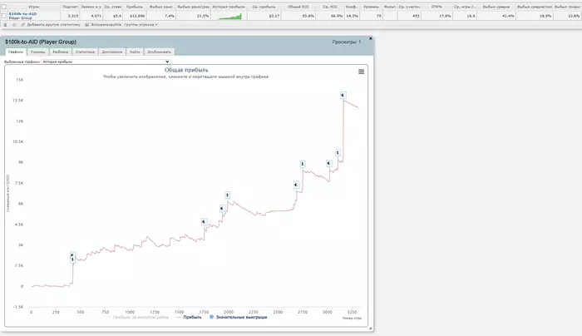Click the refresh icon under the table

[x=14, y=25]
